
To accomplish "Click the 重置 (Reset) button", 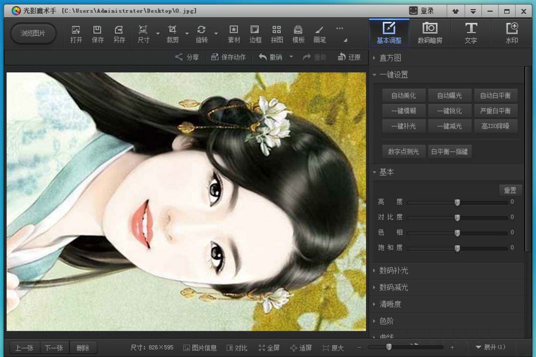I will click(510, 191).
